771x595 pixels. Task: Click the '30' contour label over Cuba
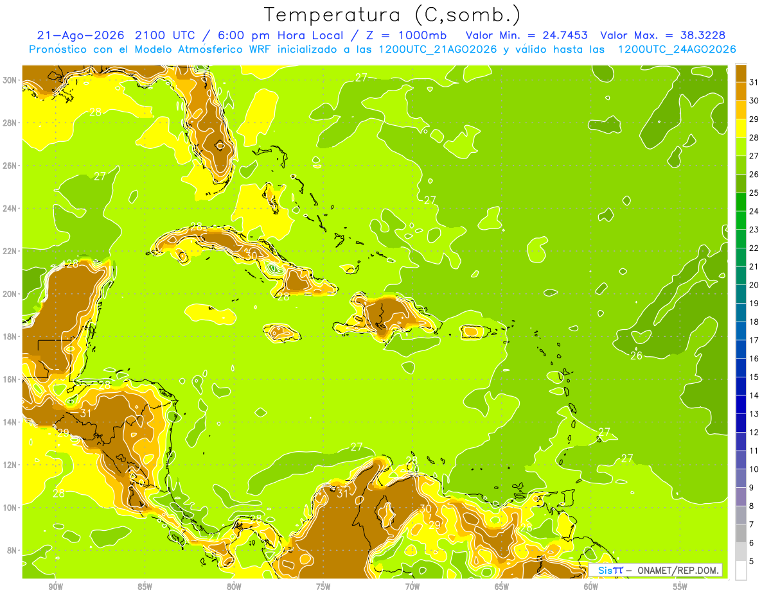[251, 255]
